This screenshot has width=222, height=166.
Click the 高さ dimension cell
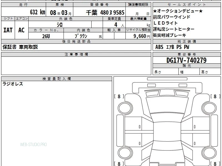click(x=210, y=72)
